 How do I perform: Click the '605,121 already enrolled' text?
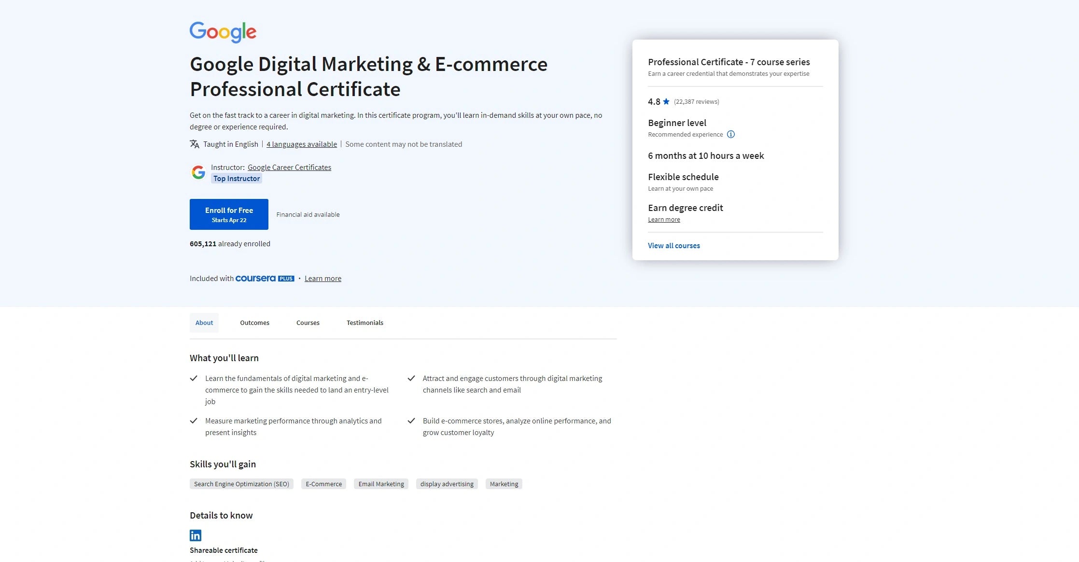(230, 244)
